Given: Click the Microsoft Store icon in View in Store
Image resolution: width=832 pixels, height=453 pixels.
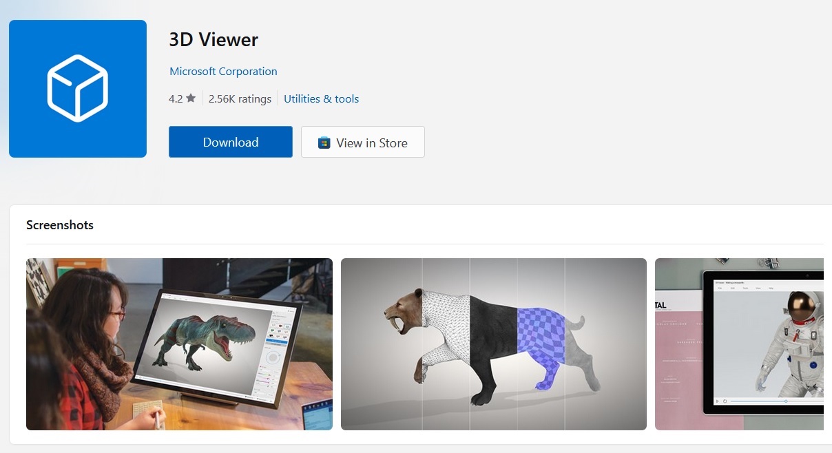Looking at the screenshot, I should [x=324, y=143].
